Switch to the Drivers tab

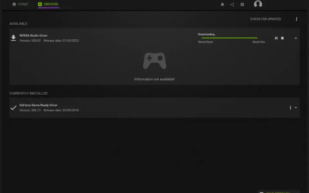coord(48,4)
